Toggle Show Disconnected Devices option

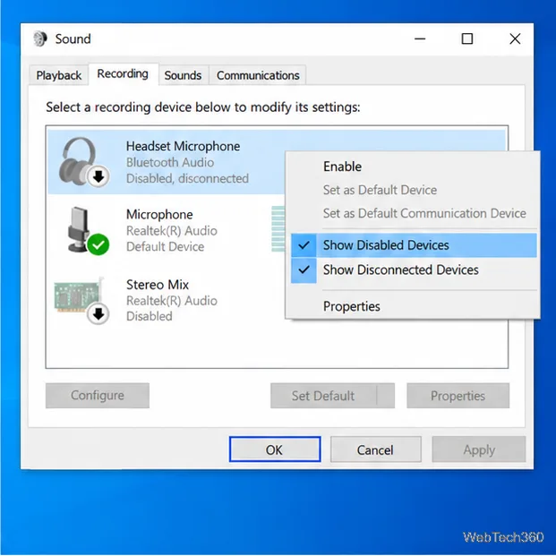click(x=414, y=269)
